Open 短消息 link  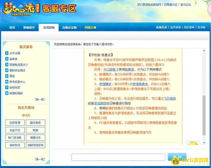pos(201,27)
